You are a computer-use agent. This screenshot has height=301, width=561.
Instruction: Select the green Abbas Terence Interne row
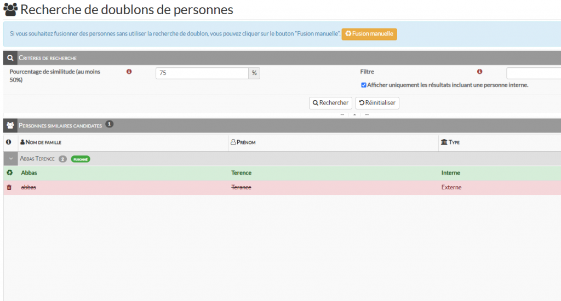tap(274, 173)
